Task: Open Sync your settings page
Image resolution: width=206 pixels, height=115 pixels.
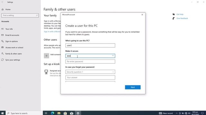Action: point(13,60)
